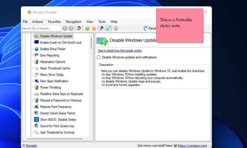The image size is (247, 148).
Task: Click the Enable Emoji Picker smiley icon
Action: coord(37,49)
